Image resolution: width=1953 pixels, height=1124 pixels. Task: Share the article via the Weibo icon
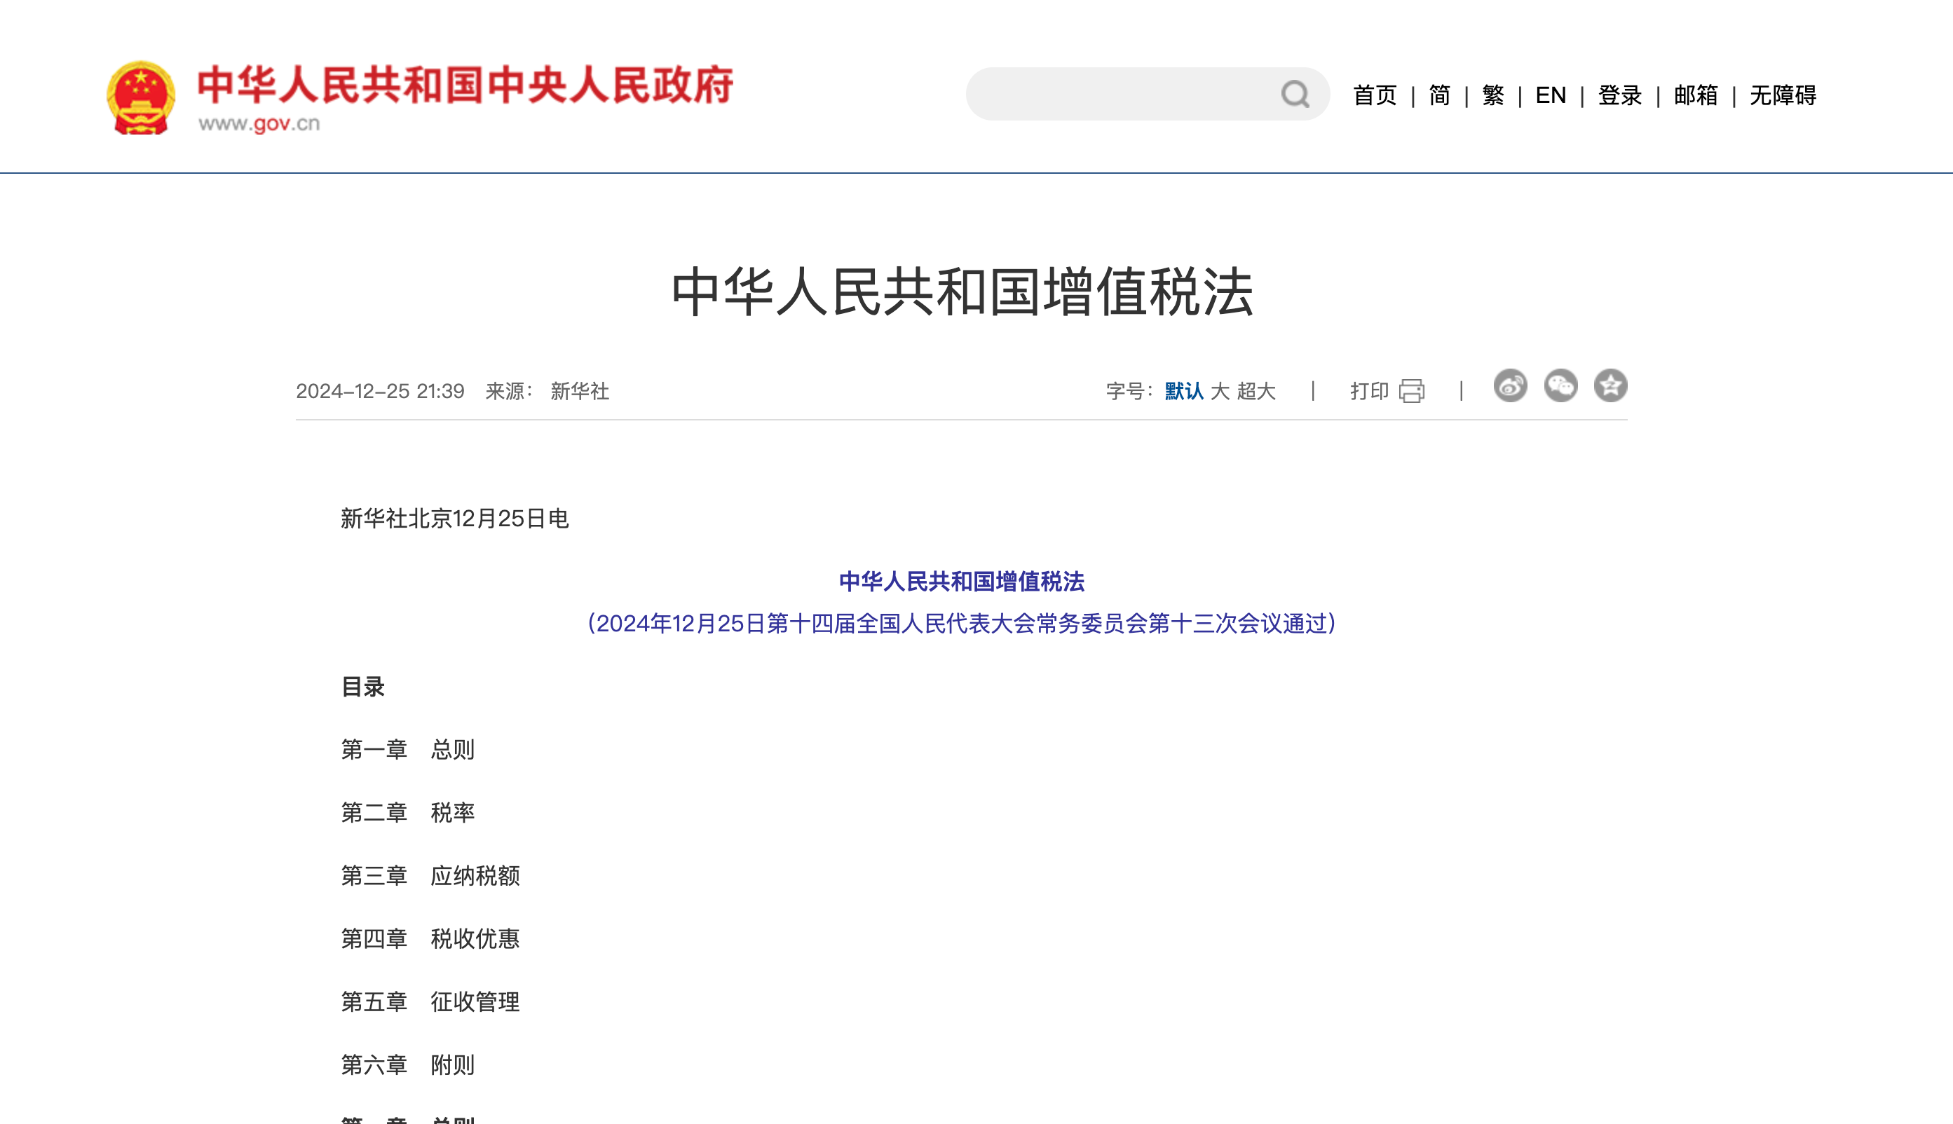point(1510,387)
